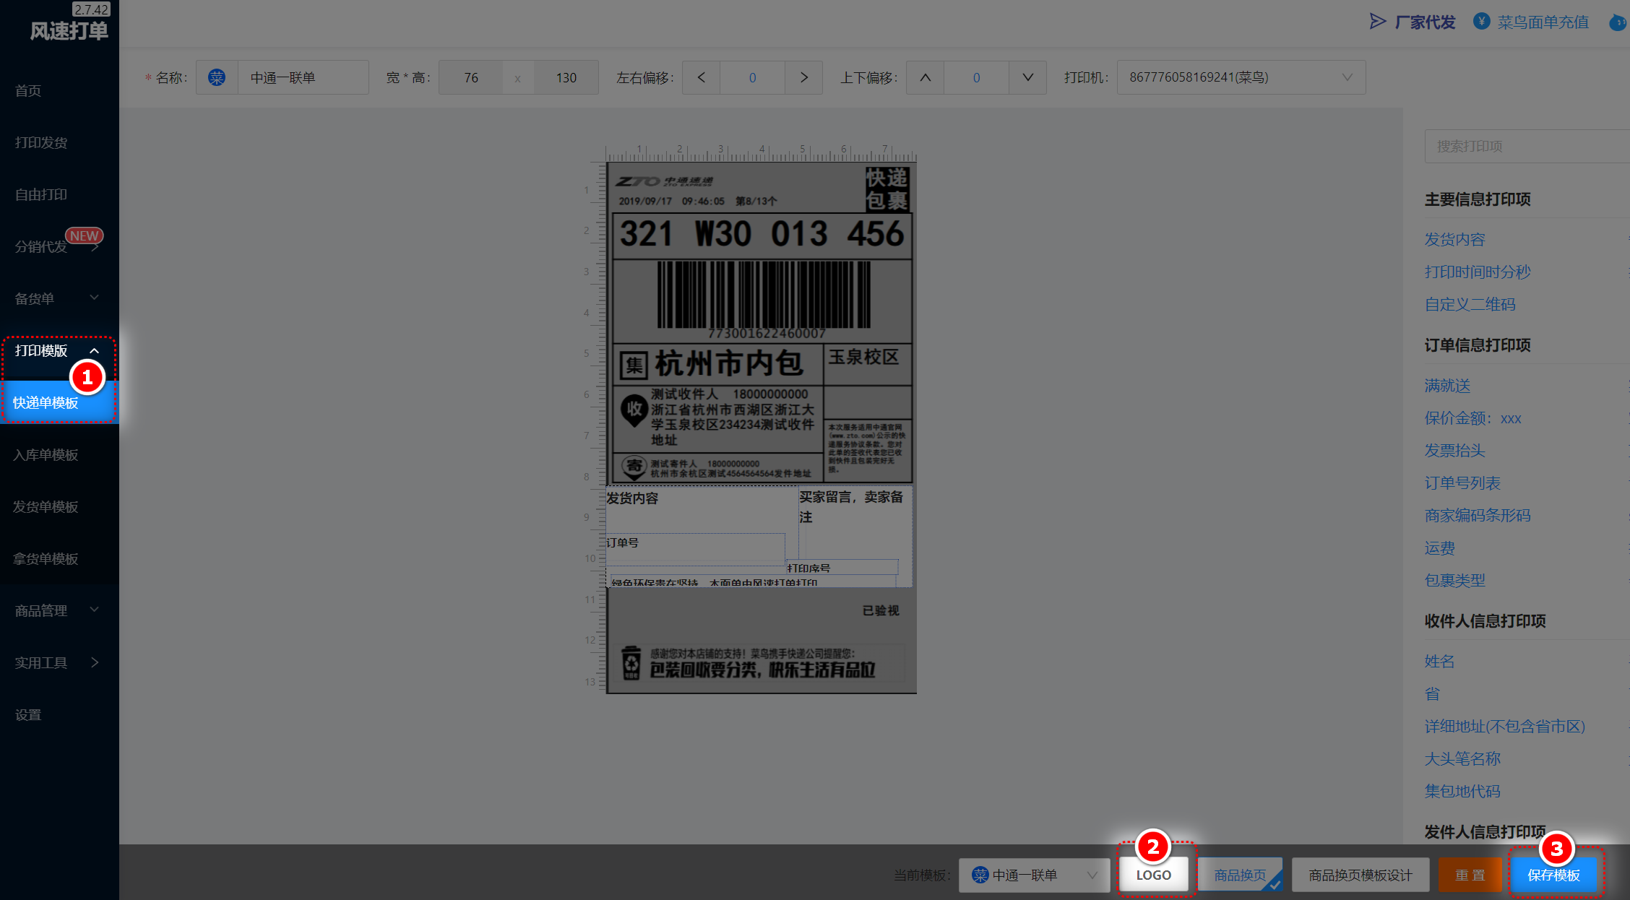Screen dimensions: 1630x900
Task: Add the 保价金额 print item
Action: 1472,417
